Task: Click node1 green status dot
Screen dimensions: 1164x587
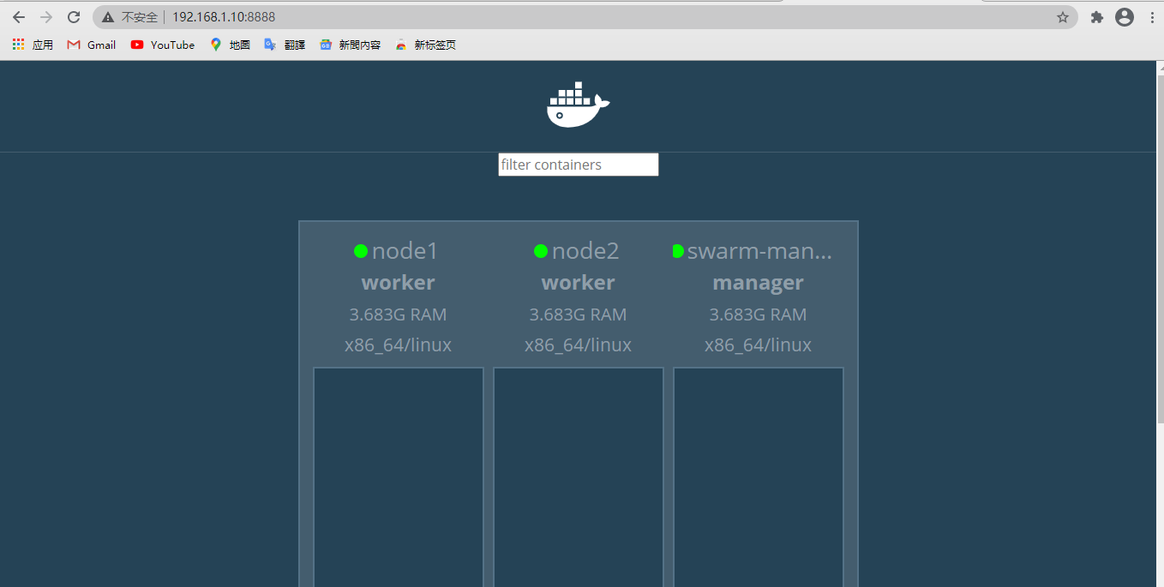Action: click(361, 251)
